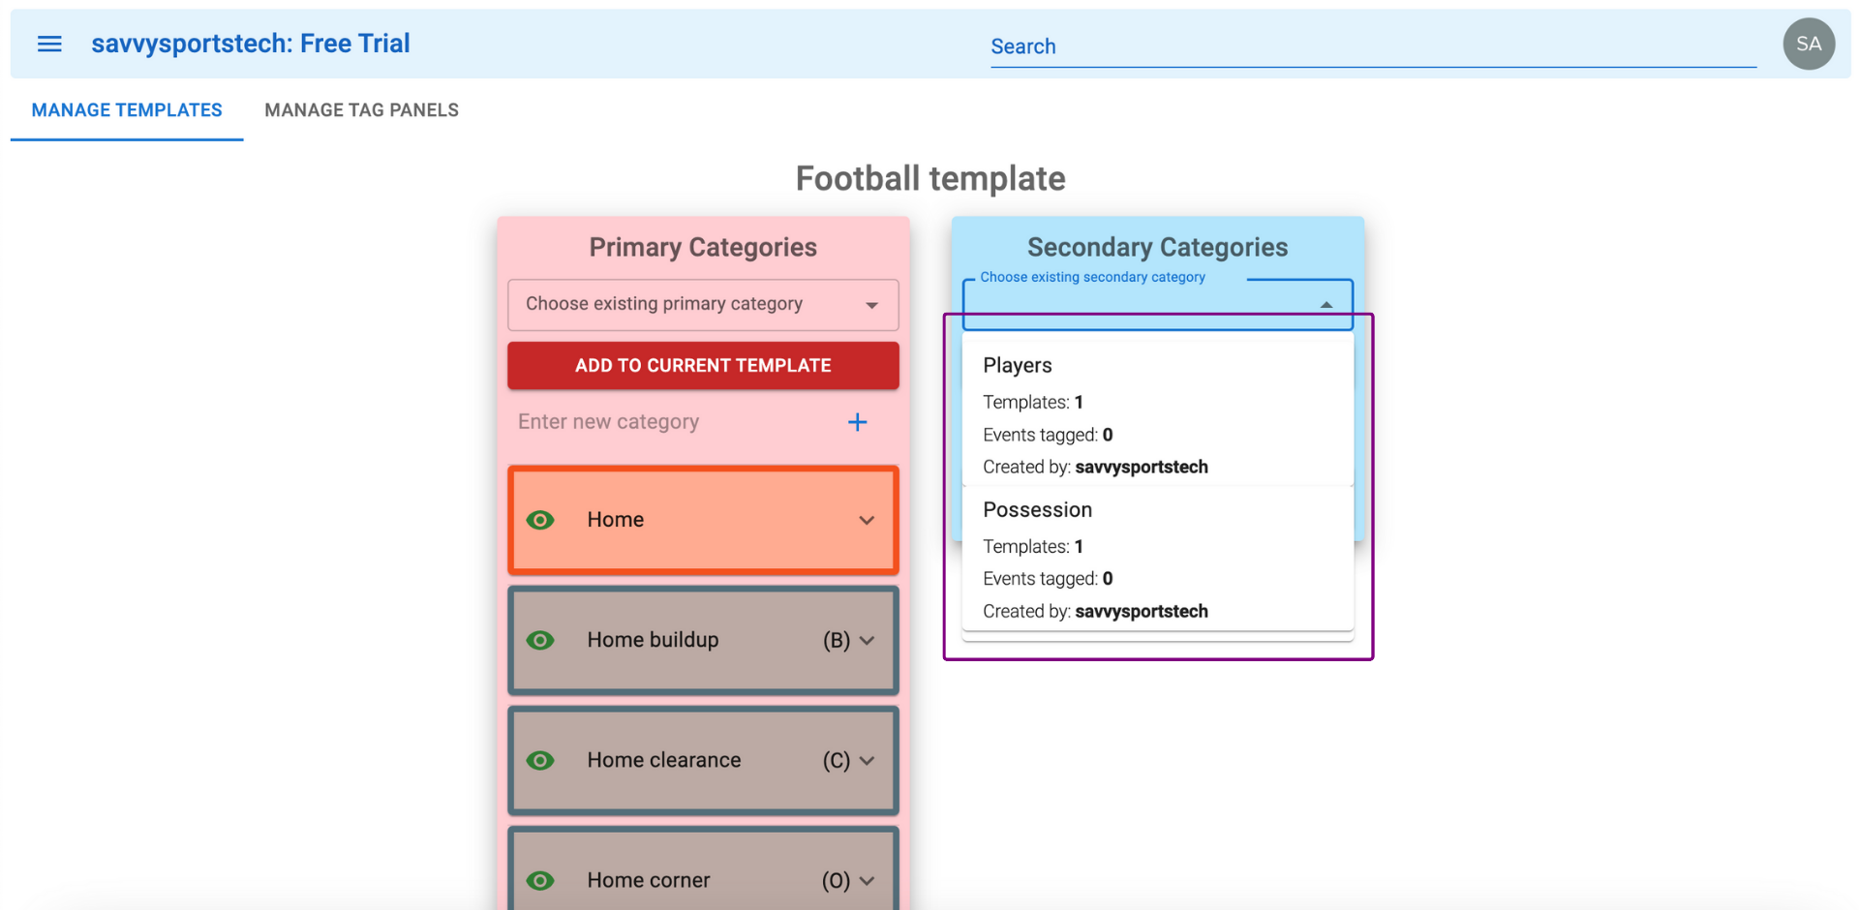Hide the Home buildup category
Image resolution: width=1859 pixels, height=910 pixels.
point(540,640)
